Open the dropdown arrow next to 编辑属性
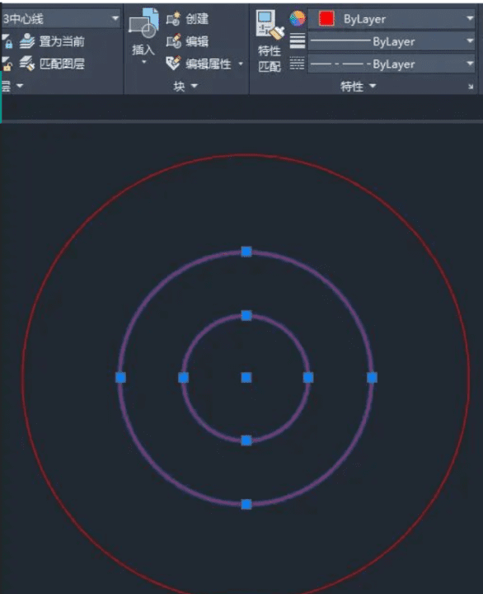The height and width of the screenshot is (594, 483). (x=241, y=64)
